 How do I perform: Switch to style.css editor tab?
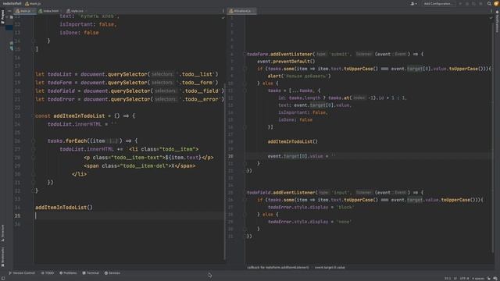click(76, 11)
